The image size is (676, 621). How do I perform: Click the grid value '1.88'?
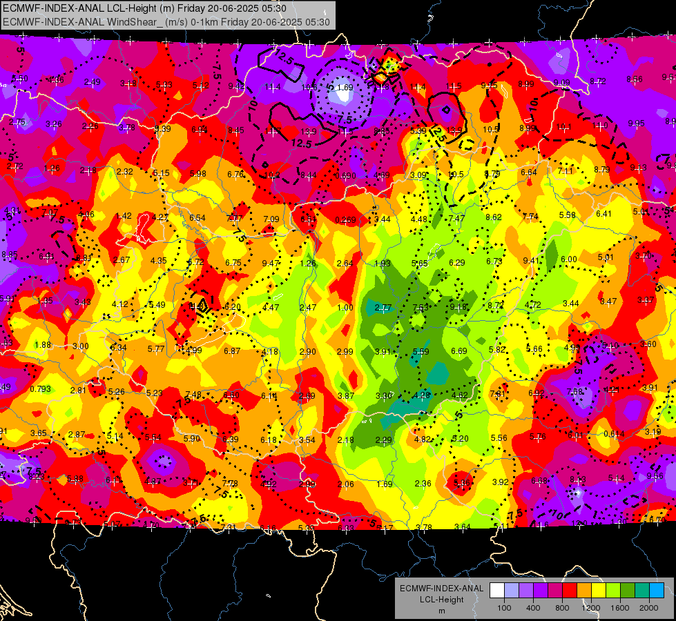43,345
